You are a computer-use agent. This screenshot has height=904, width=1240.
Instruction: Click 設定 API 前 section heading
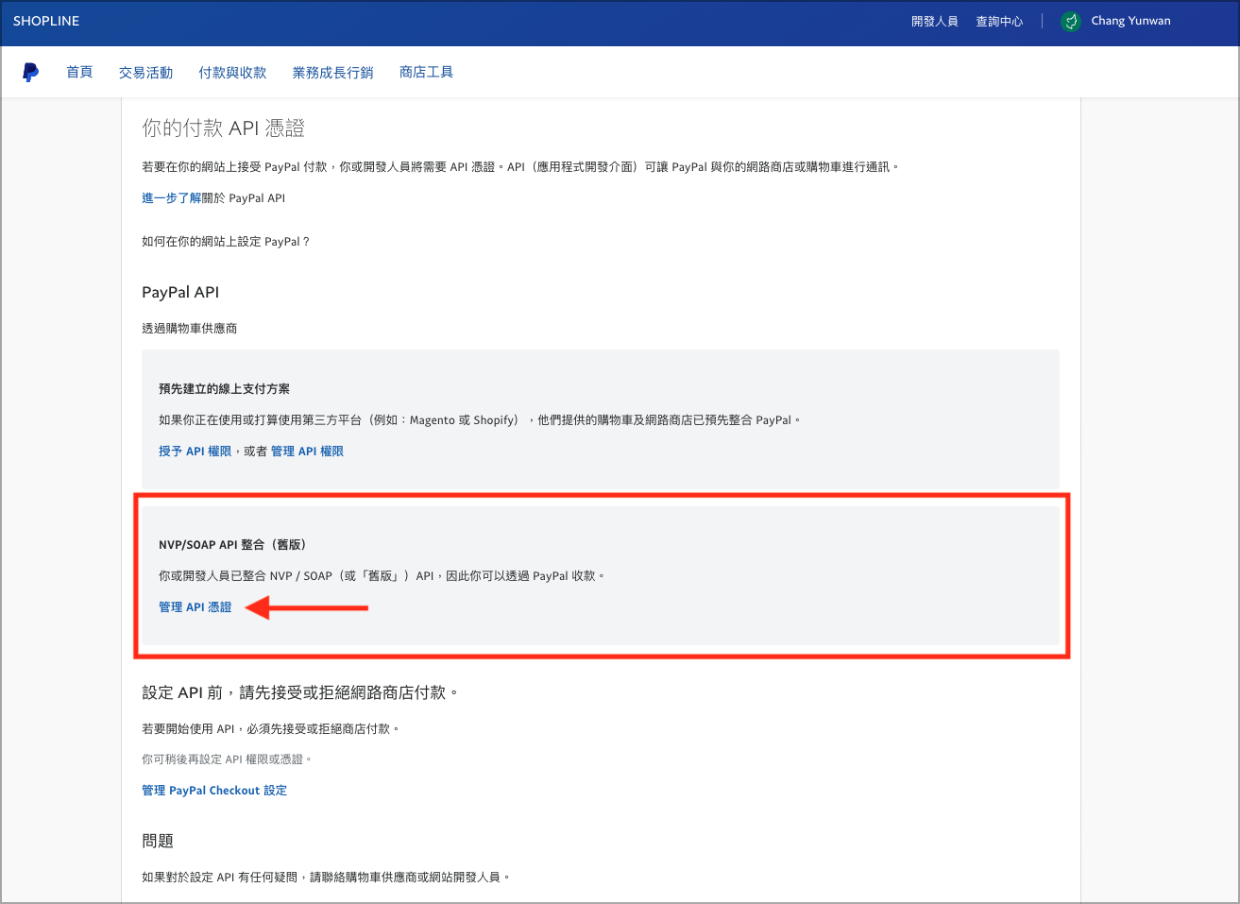pos(300,692)
